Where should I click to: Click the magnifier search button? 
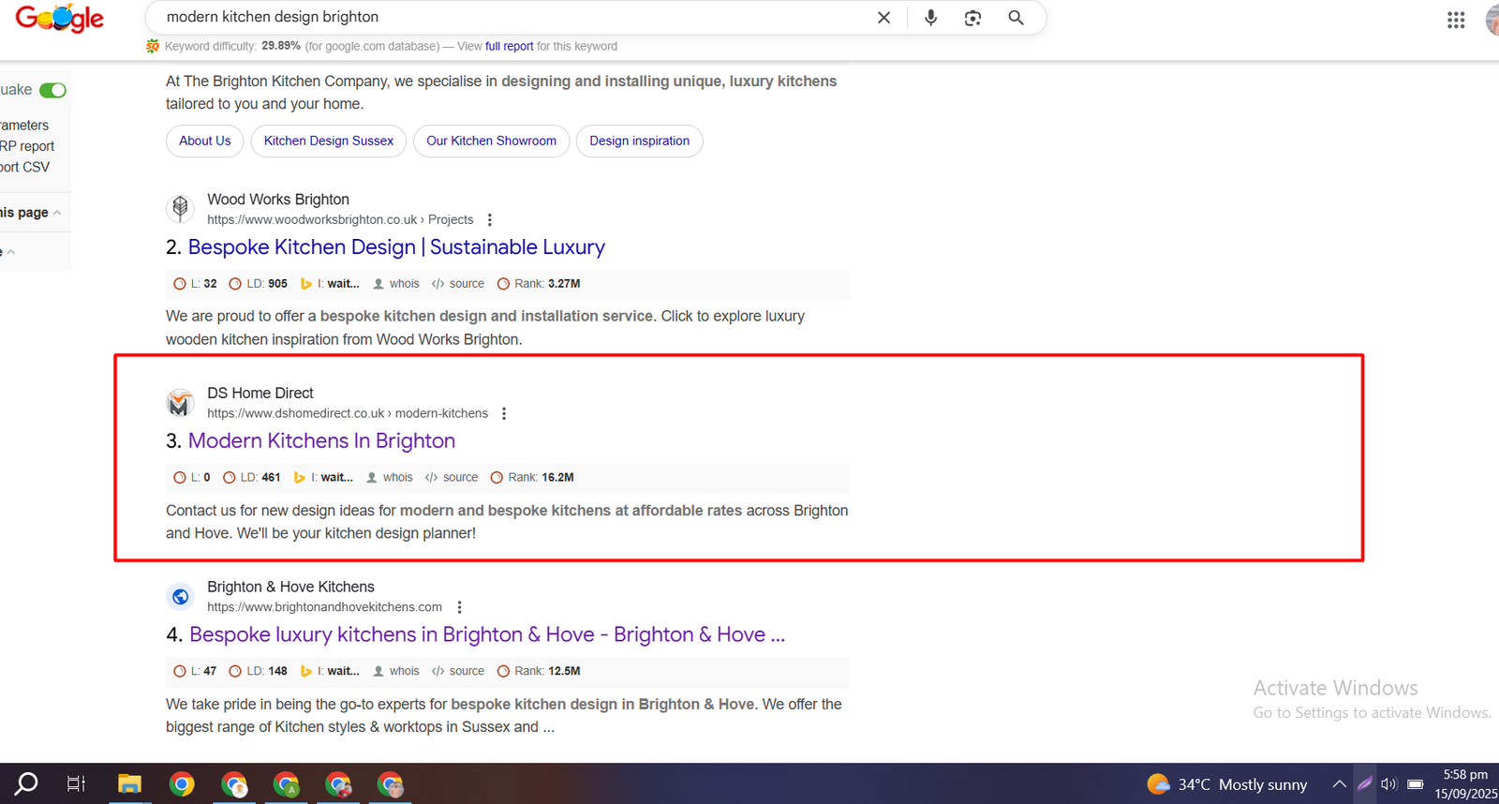[1016, 18]
